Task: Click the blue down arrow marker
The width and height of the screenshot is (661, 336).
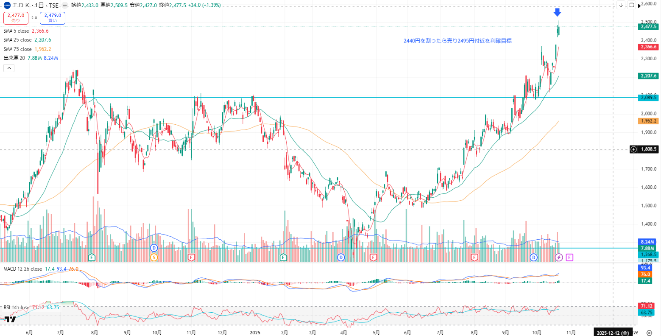Action: coord(558,12)
